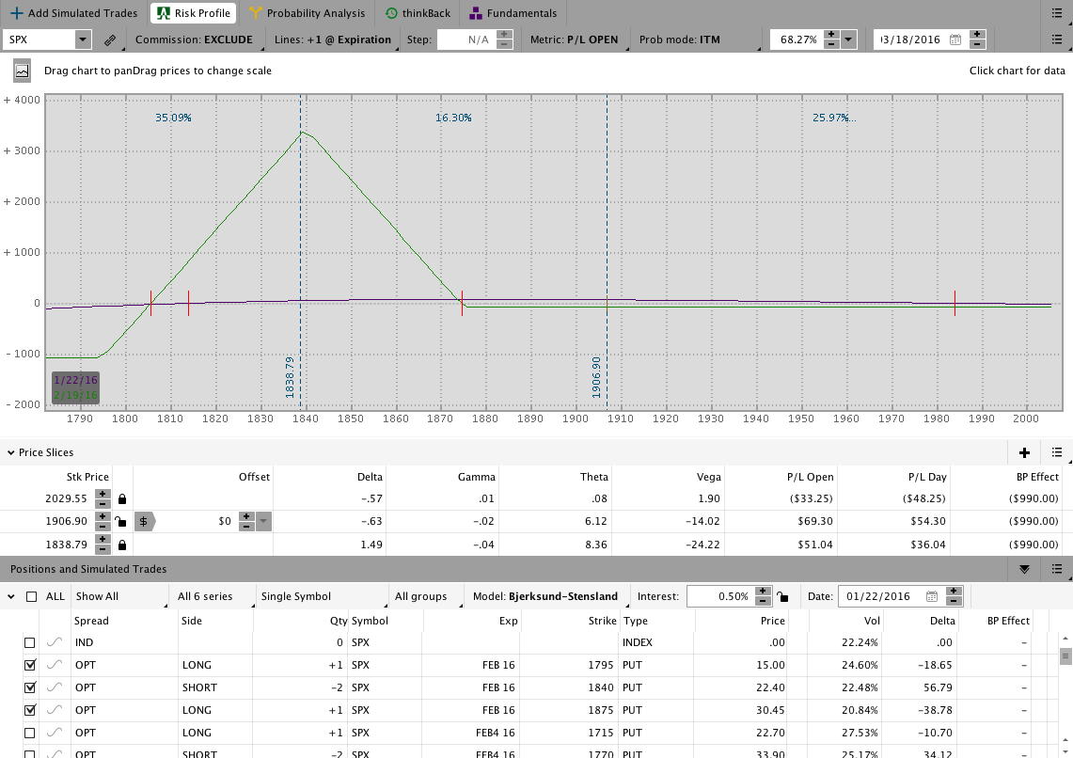Image resolution: width=1073 pixels, height=758 pixels.
Task: Open the All 6 series menu
Action: (213, 596)
